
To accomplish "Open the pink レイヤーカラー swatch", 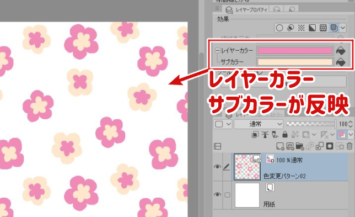I will click(295, 51).
